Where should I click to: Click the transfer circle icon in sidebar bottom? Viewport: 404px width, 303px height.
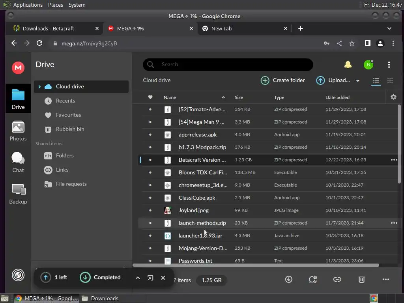(18, 275)
